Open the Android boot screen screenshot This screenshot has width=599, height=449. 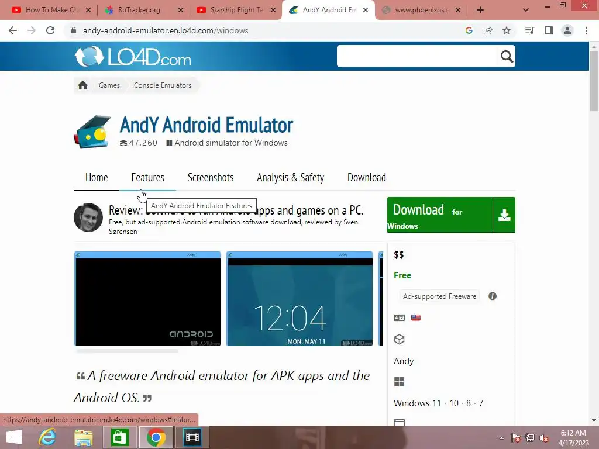147,299
